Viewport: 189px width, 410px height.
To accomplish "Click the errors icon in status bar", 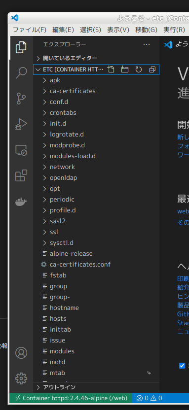I will tap(140, 398).
